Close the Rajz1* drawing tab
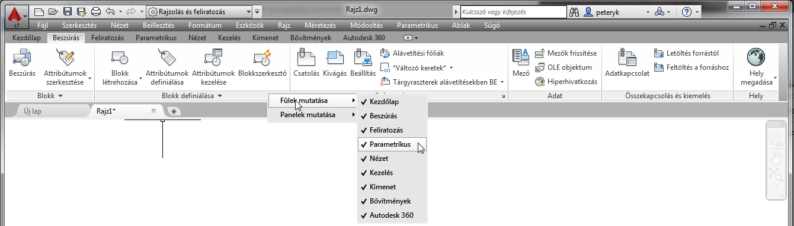Image resolution: width=794 pixels, height=226 pixels. point(153,111)
